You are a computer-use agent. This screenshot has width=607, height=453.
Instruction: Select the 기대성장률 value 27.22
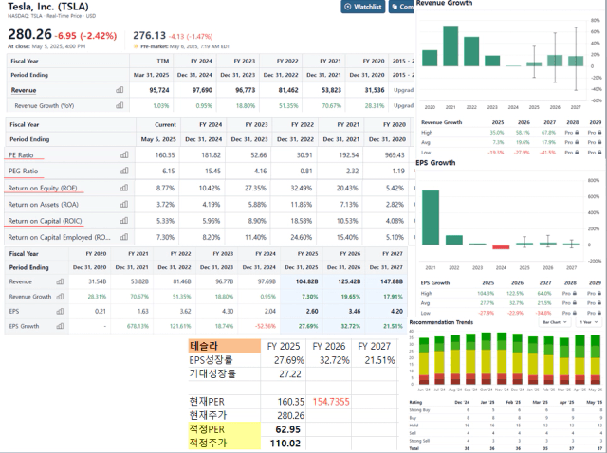(x=289, y=374)
